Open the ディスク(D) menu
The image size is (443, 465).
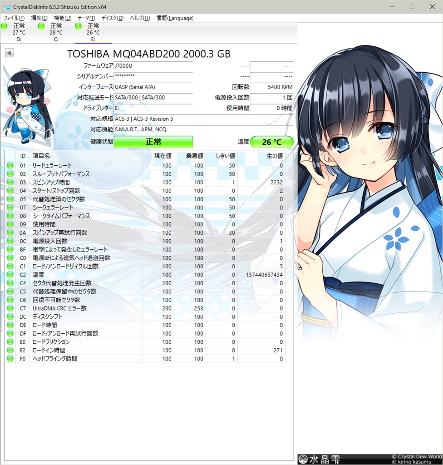coord(113,18)
